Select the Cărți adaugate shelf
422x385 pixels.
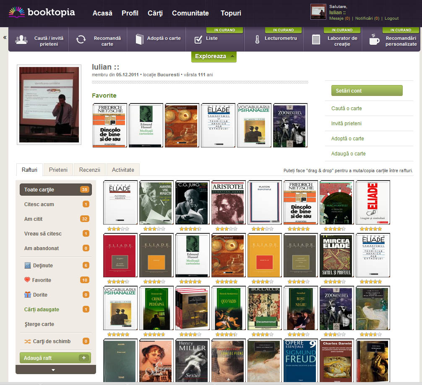point(56,310)
